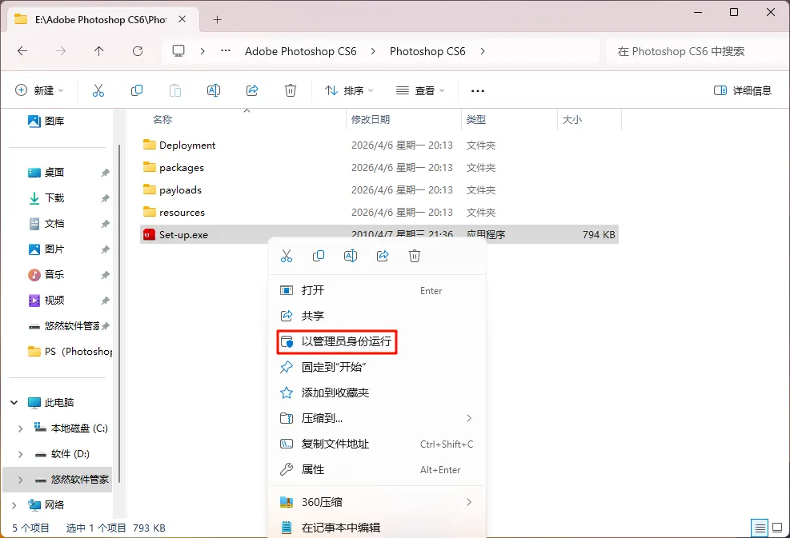Expand the 本地磁盘 (C:) tree node
This screenshot has height=538, width=790.
[20, 428]
